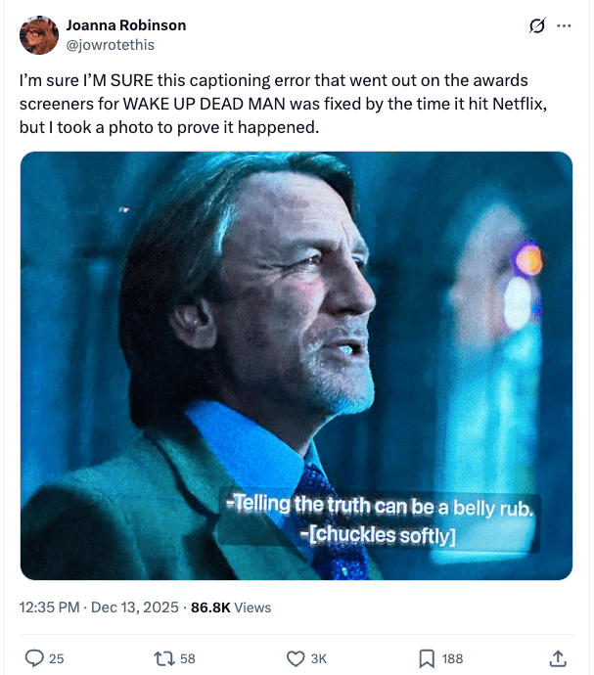Click the 25 replies count

[56, 658]
